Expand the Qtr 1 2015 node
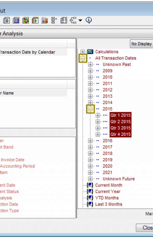This screenshot has width=153, height=239. click(98, 115)
